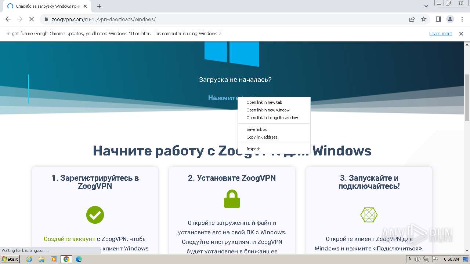Stop loading the page
The width and height of the screenshot is (470, 264).
[32, 19]
